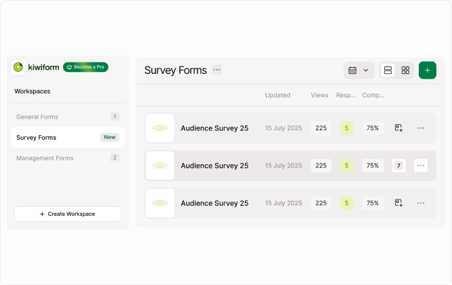
Task: Click the Become a Pro badge
Action: [x=86, y=67]
